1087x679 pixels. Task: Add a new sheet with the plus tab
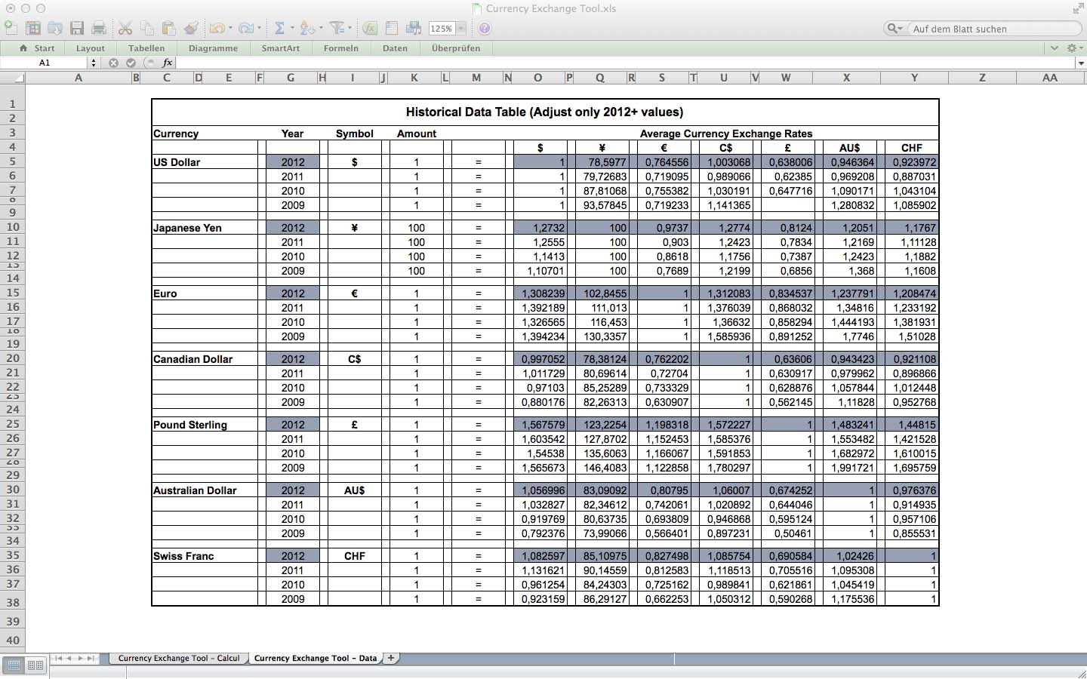point(391,658)
